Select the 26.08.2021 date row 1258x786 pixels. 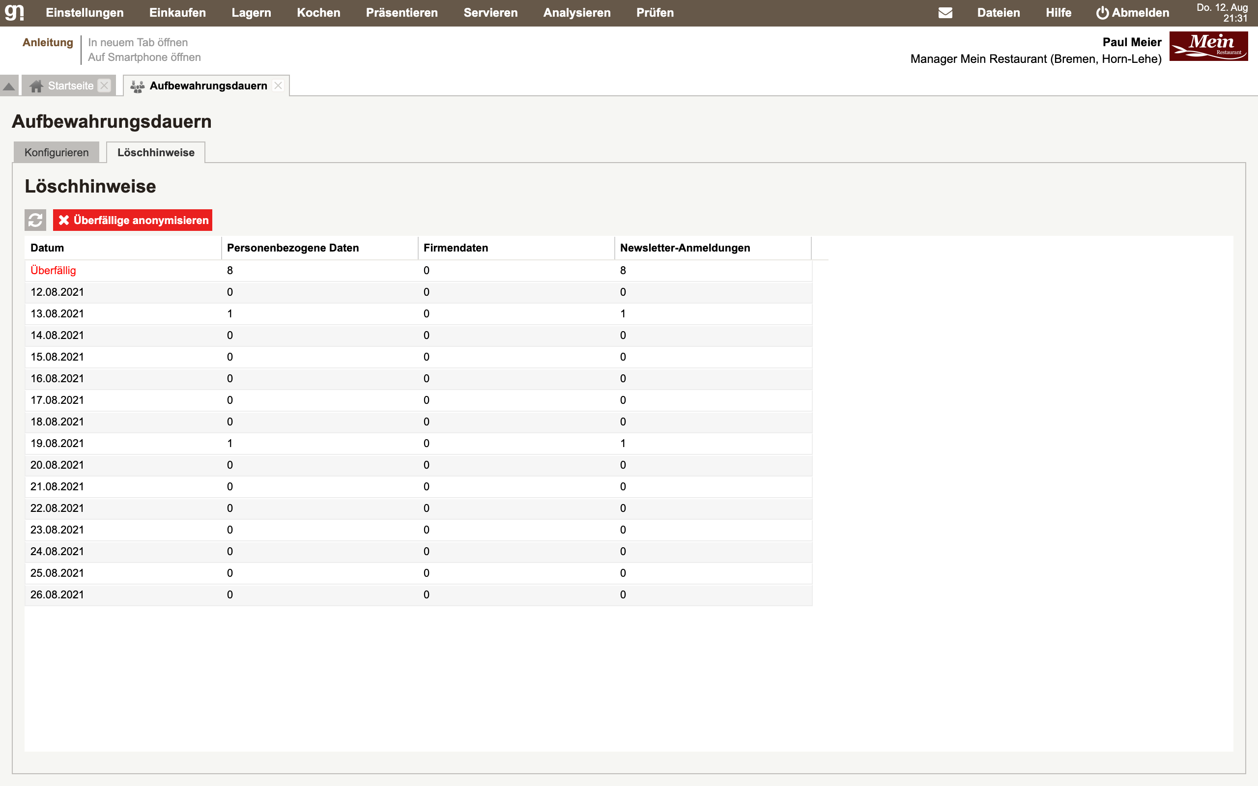[419, 595]
